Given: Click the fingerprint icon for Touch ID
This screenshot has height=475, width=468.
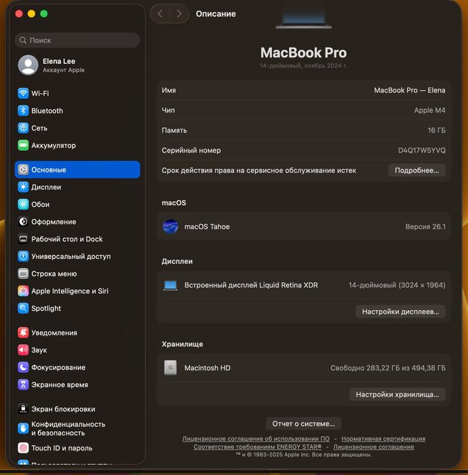Looking at the screenshot, I should point(23,448).
